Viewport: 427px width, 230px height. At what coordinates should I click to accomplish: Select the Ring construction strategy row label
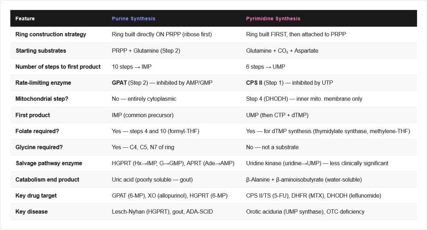pyautogui.click(x=51, y=35)
